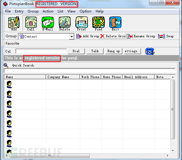
Task: Open the View menu
Action: pos(71,11)
